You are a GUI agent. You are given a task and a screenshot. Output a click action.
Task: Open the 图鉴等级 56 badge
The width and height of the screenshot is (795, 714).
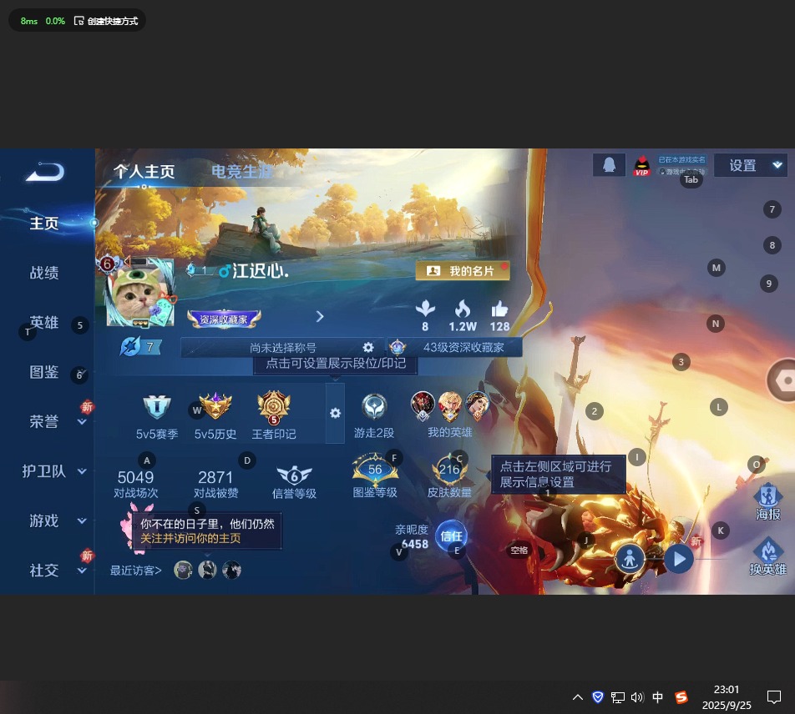click(375, 469)
